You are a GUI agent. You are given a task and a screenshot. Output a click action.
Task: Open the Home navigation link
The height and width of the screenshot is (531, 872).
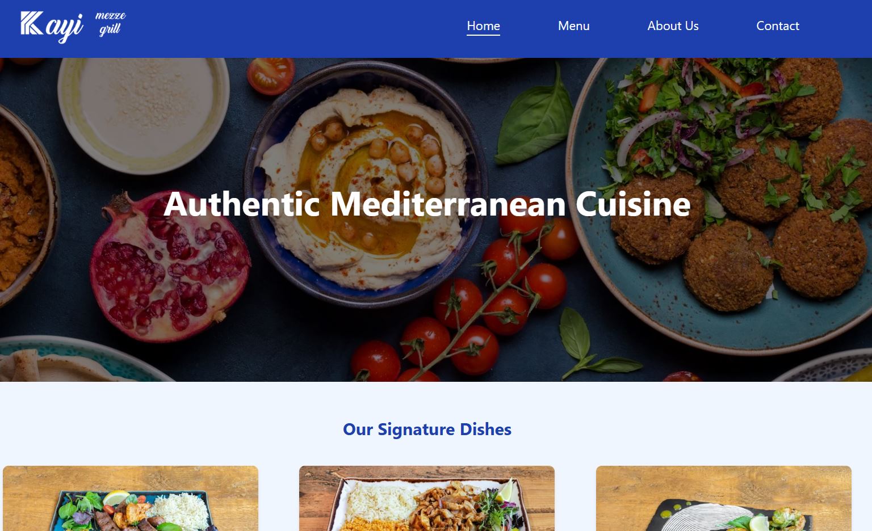[x=483, y=26]
